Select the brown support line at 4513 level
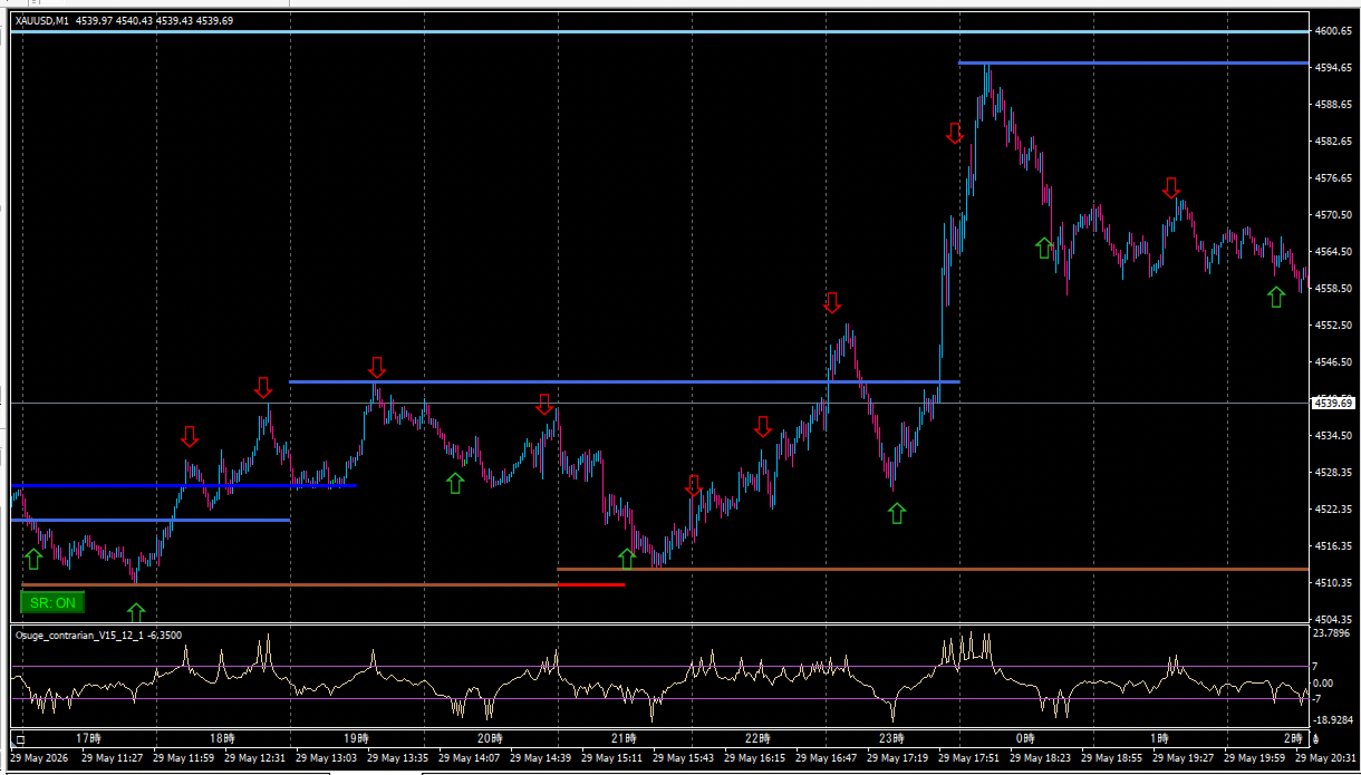 point(933,569)
